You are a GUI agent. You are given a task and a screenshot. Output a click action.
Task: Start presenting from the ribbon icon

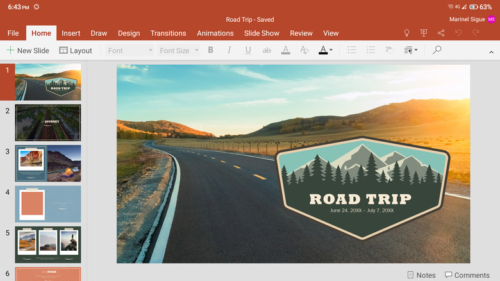click(x=424, y=33)
